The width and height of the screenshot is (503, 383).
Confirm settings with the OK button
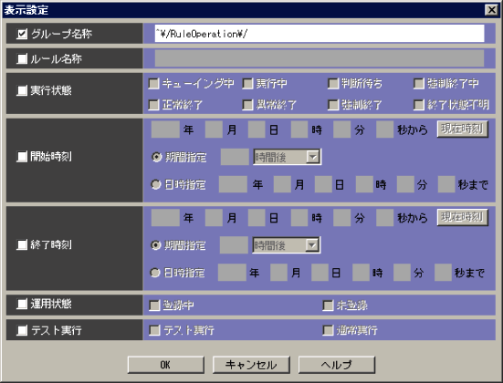click(166, 365)
